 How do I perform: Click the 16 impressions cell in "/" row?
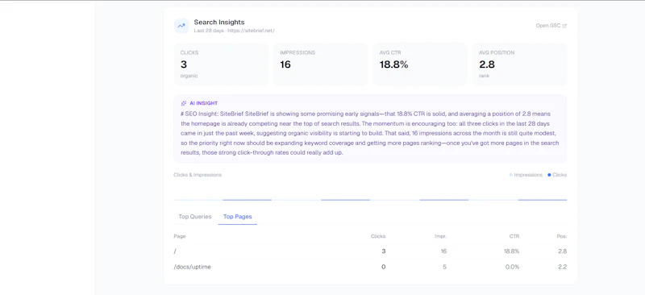[443, 251]
